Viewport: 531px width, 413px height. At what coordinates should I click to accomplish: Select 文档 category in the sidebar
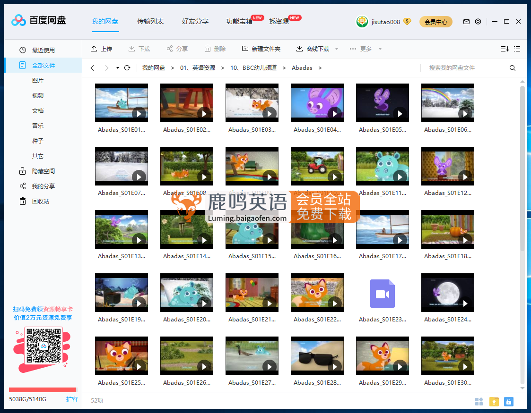click(37, 110)
